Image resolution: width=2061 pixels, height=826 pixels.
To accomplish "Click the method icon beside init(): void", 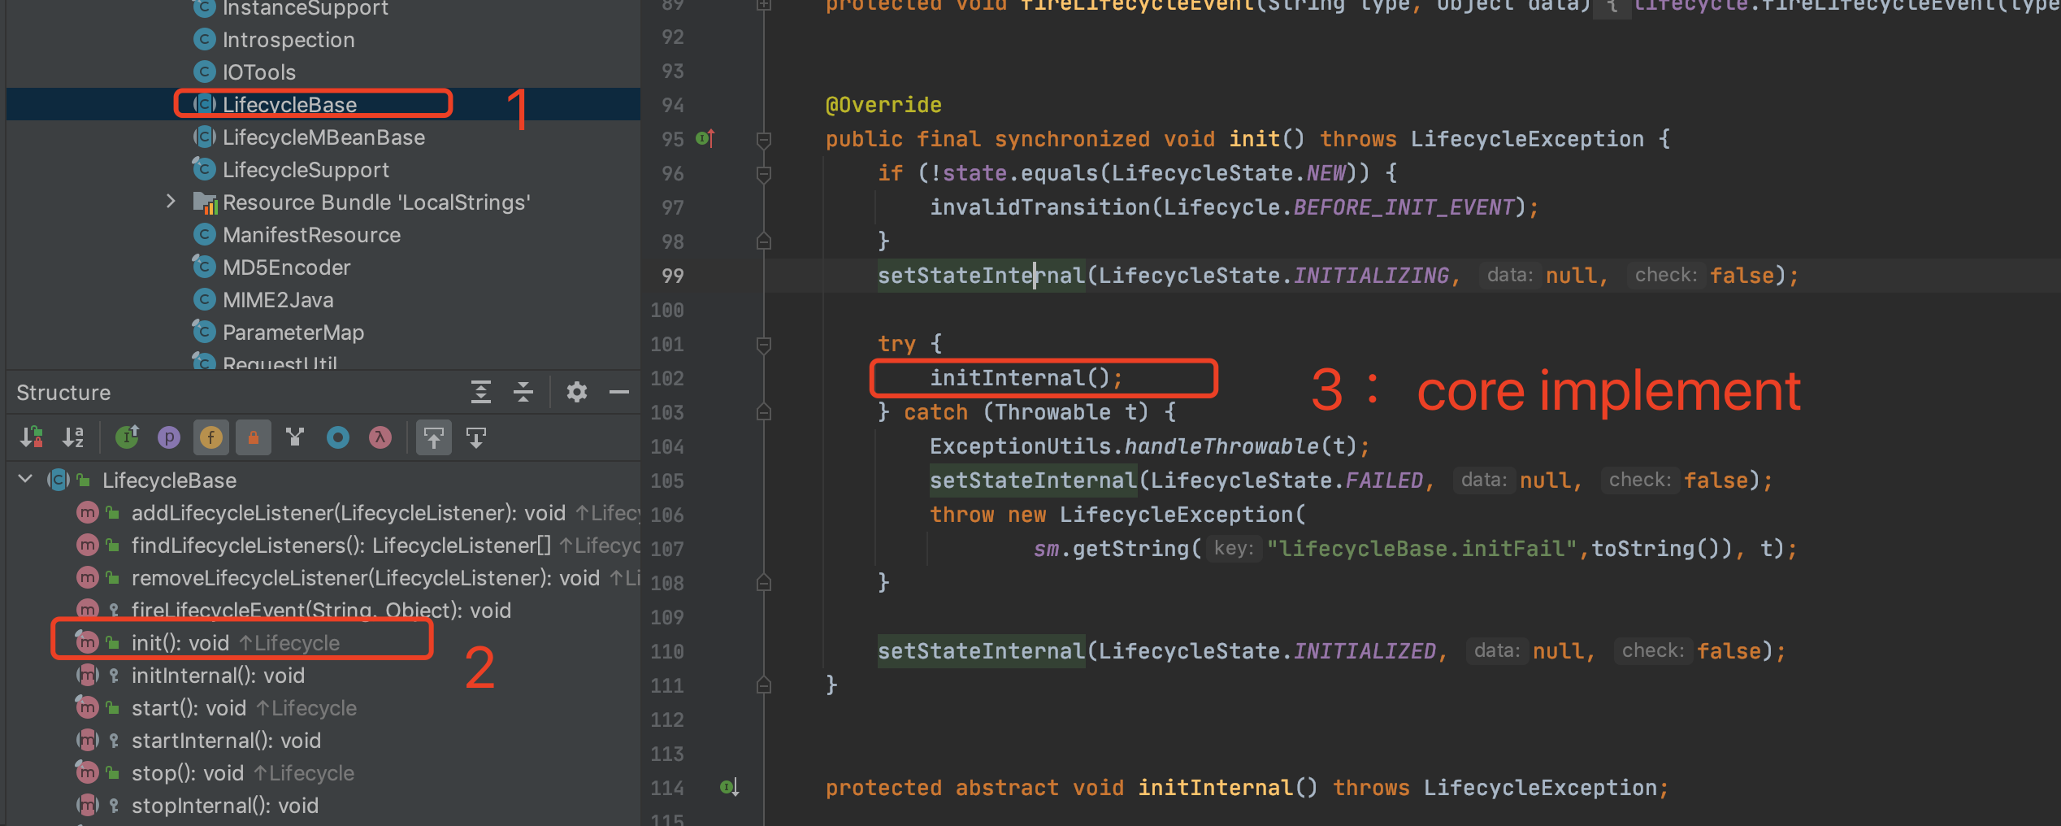I will click(87, 641).
